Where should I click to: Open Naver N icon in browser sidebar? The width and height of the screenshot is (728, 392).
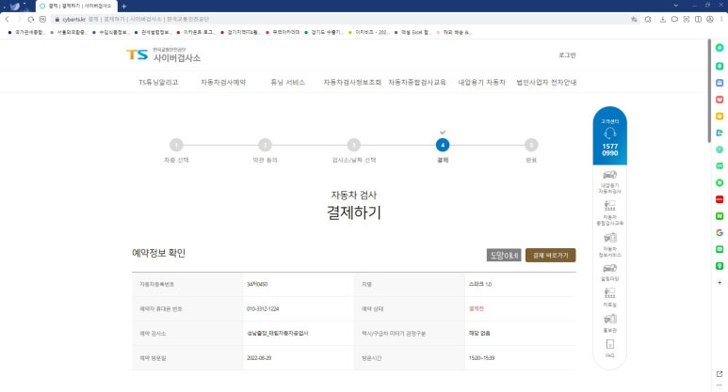tap(720, 216)
